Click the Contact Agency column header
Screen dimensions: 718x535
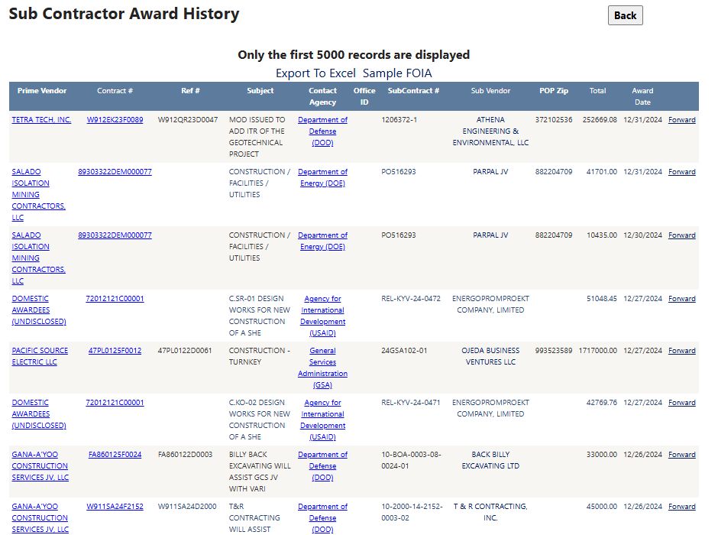pos(322,96)
